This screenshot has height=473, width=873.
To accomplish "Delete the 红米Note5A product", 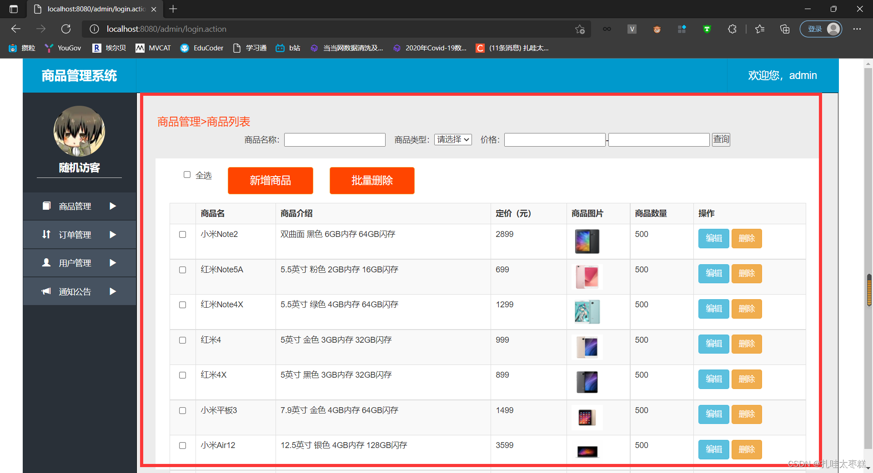I will point(747,274).
